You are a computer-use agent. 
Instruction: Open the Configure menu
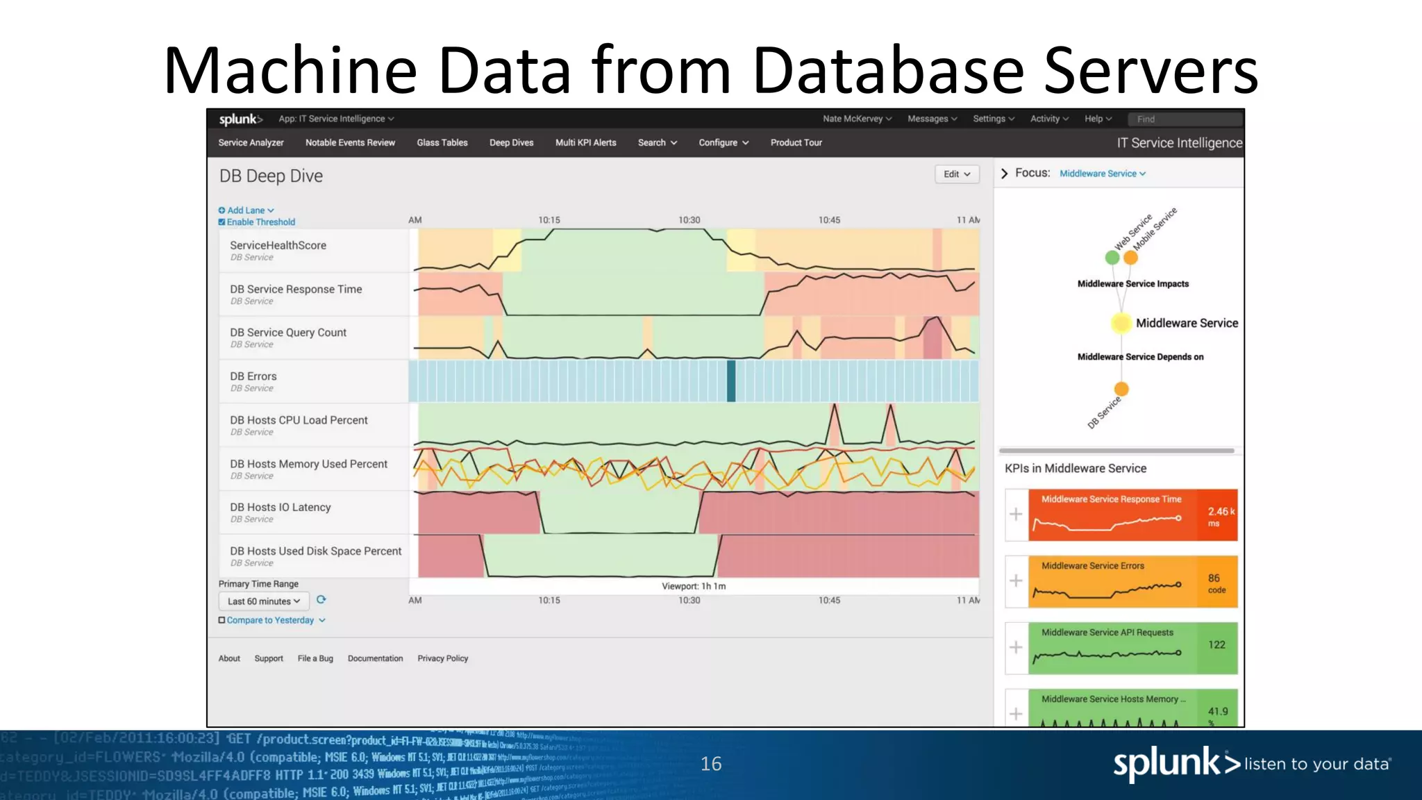click(723, 142)
